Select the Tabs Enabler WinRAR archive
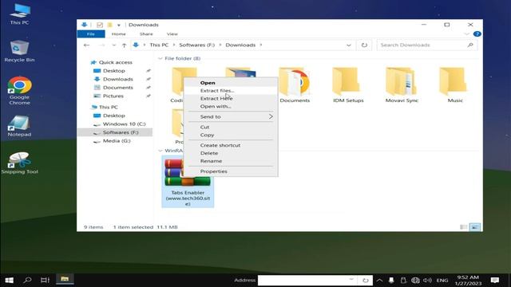The width and height of the screenshot is (511, 287). coord(188,181)
